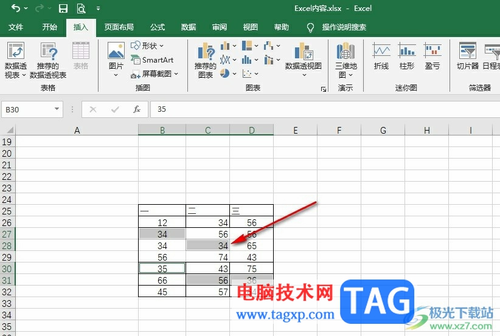Open Print Preview icon in quick access toolbar
500x336 pixels.
(x=81, y=9)
